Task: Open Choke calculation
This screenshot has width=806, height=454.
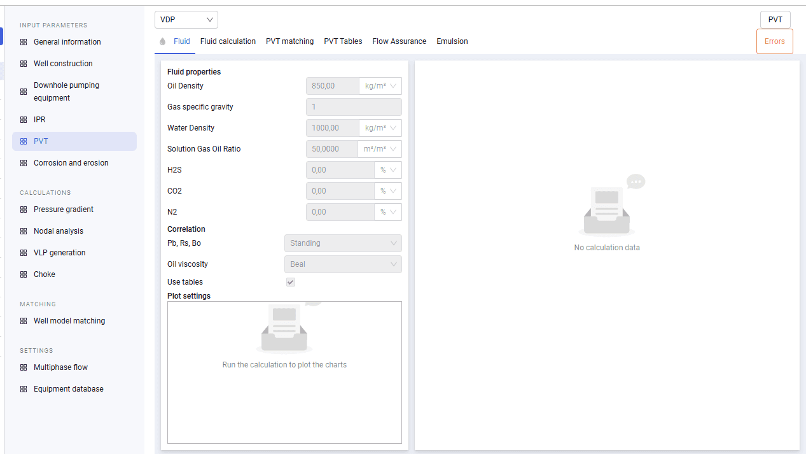Action: (74, 274)
